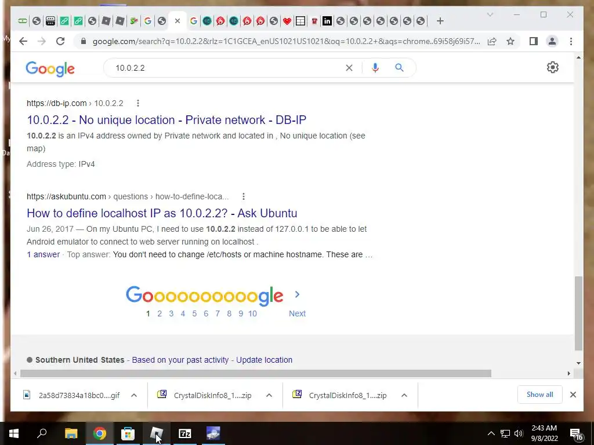Open the Windows Start menu
Image resolution: width=594 pixels, height=445 pixels.
tap(14, 433)
